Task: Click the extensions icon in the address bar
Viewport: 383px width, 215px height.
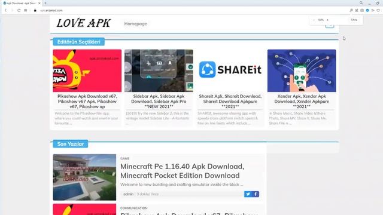Action: (357, 11)
